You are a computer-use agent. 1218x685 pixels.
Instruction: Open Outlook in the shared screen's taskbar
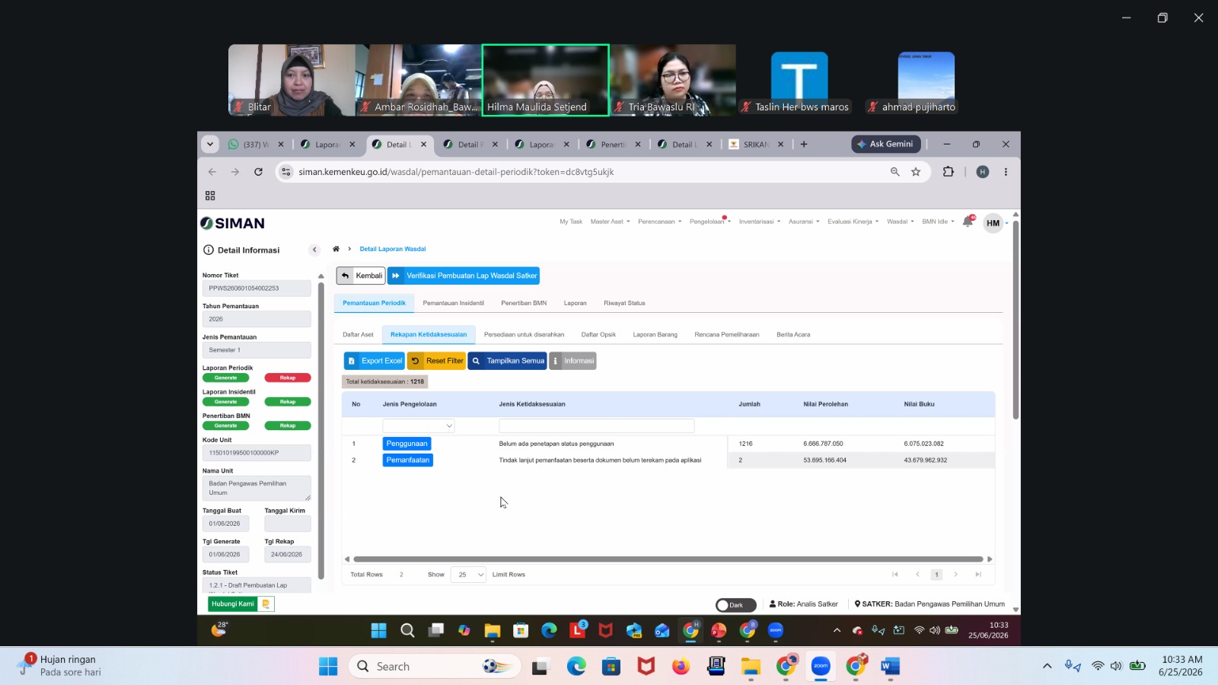[662, 630]
